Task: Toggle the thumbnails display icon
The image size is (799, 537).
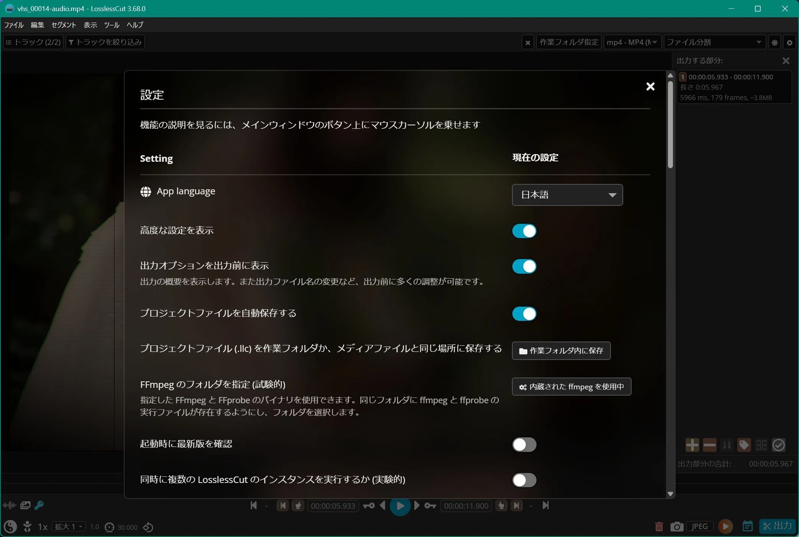Action: click(25, 505)
